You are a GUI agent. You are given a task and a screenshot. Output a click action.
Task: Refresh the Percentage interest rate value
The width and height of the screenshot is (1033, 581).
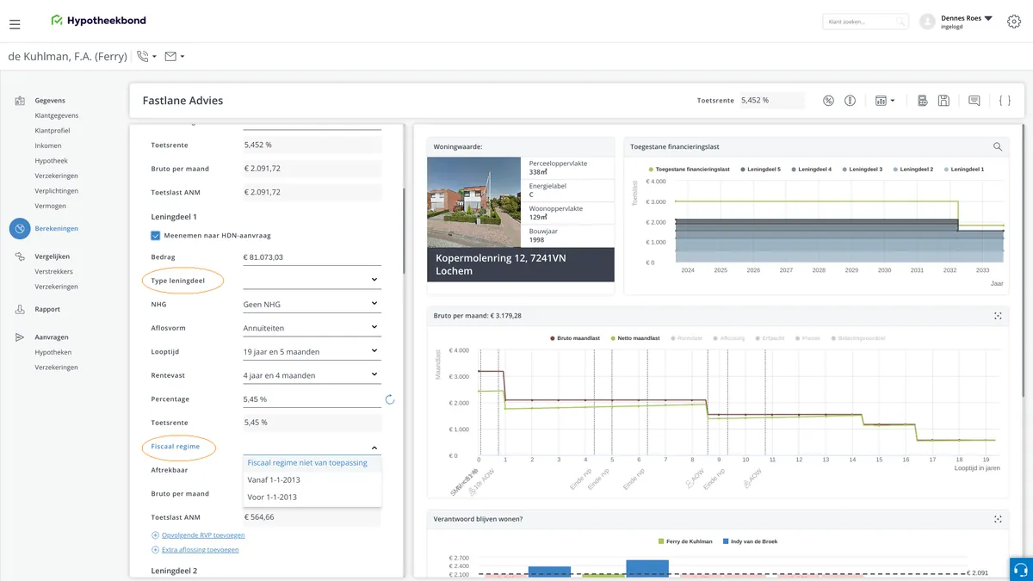(390, 399)
